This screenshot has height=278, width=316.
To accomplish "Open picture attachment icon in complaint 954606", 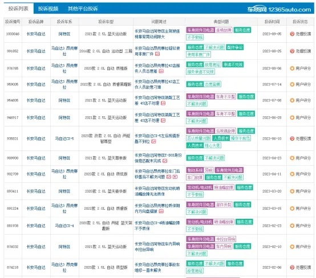I will coord(163,103).
